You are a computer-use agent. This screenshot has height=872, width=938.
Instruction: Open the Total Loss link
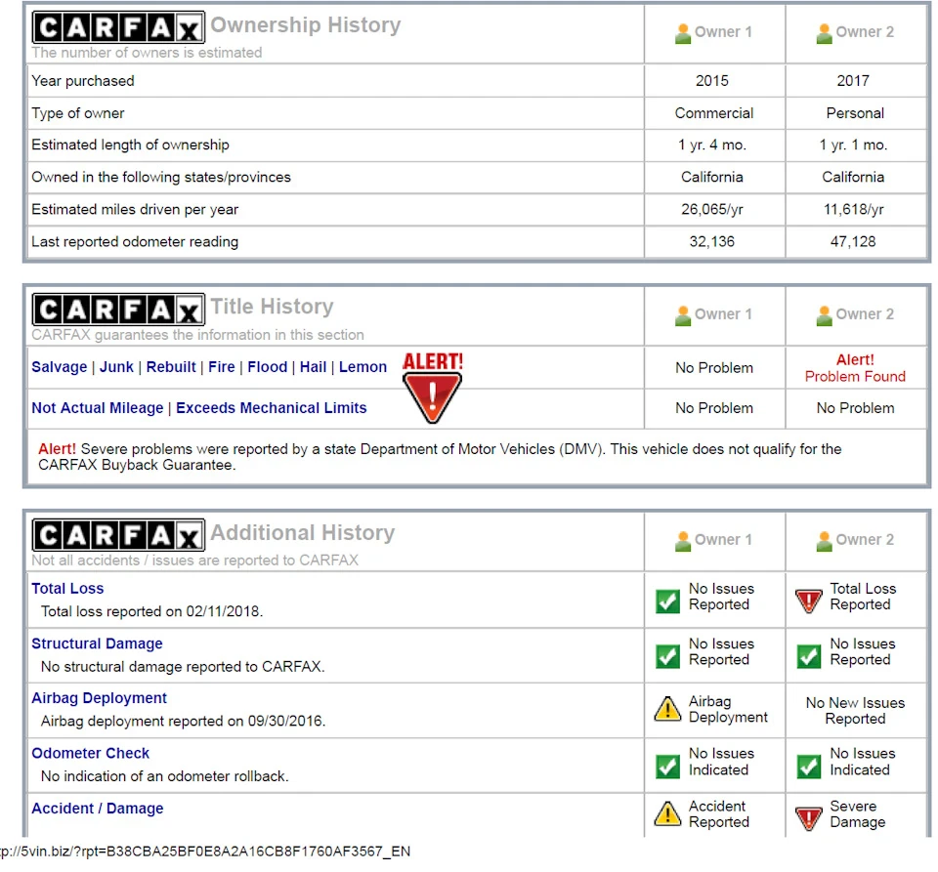(67, 589)
